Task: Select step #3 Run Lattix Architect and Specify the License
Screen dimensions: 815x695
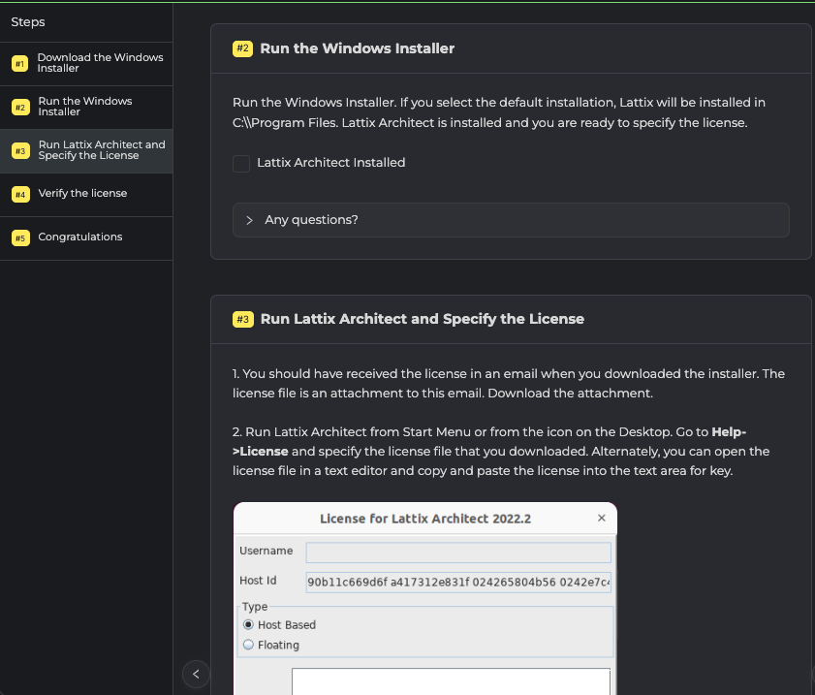Action: click(86, 151)
